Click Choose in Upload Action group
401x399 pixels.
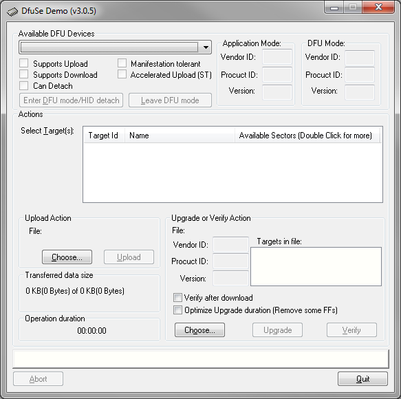[x=67, y=257]
